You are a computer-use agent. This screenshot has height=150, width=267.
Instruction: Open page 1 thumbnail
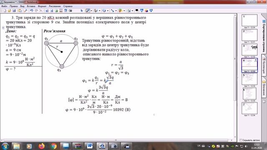249,20
